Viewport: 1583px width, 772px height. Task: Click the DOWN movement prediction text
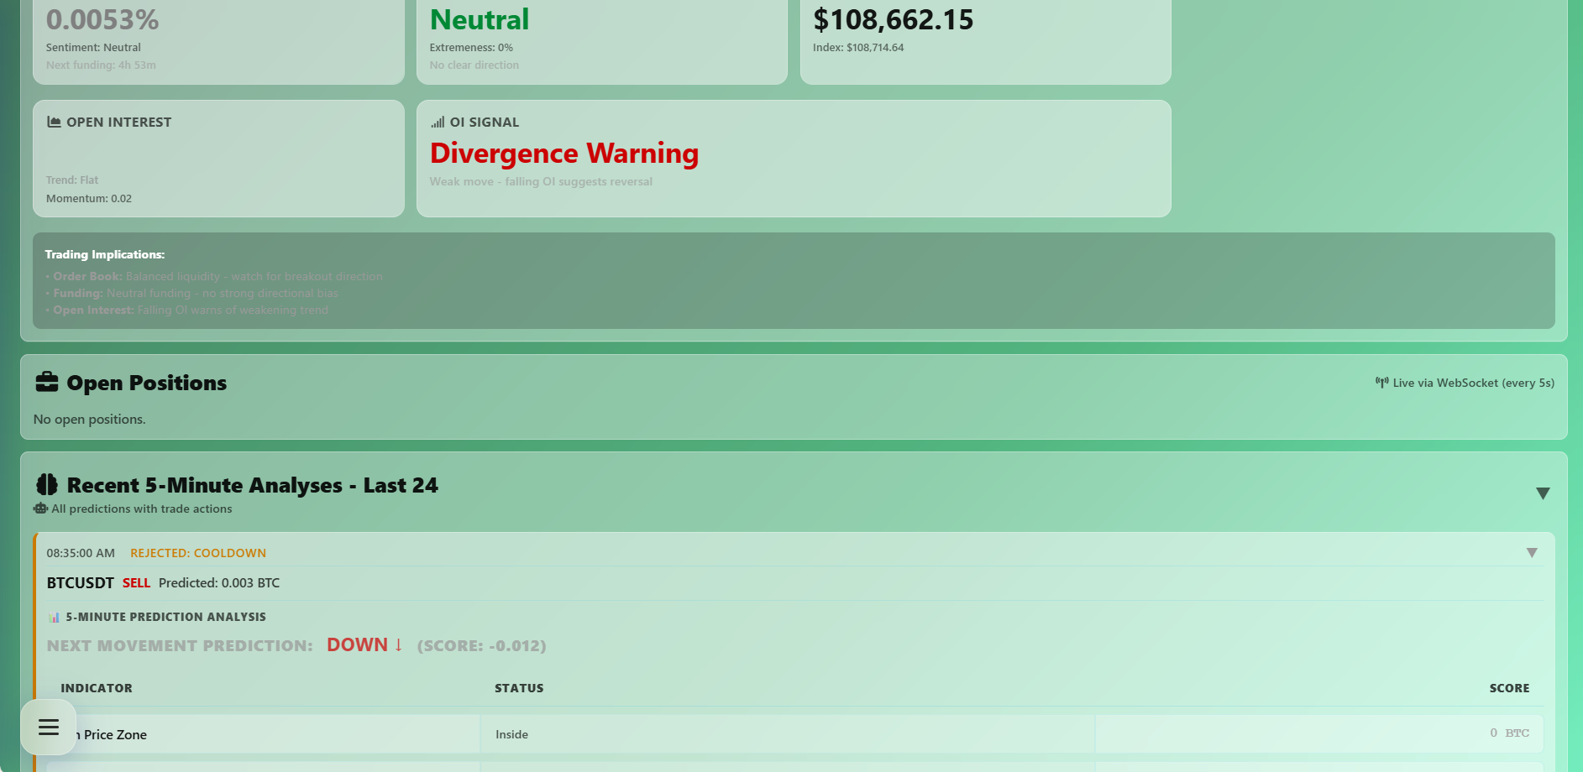click(356, 644)
